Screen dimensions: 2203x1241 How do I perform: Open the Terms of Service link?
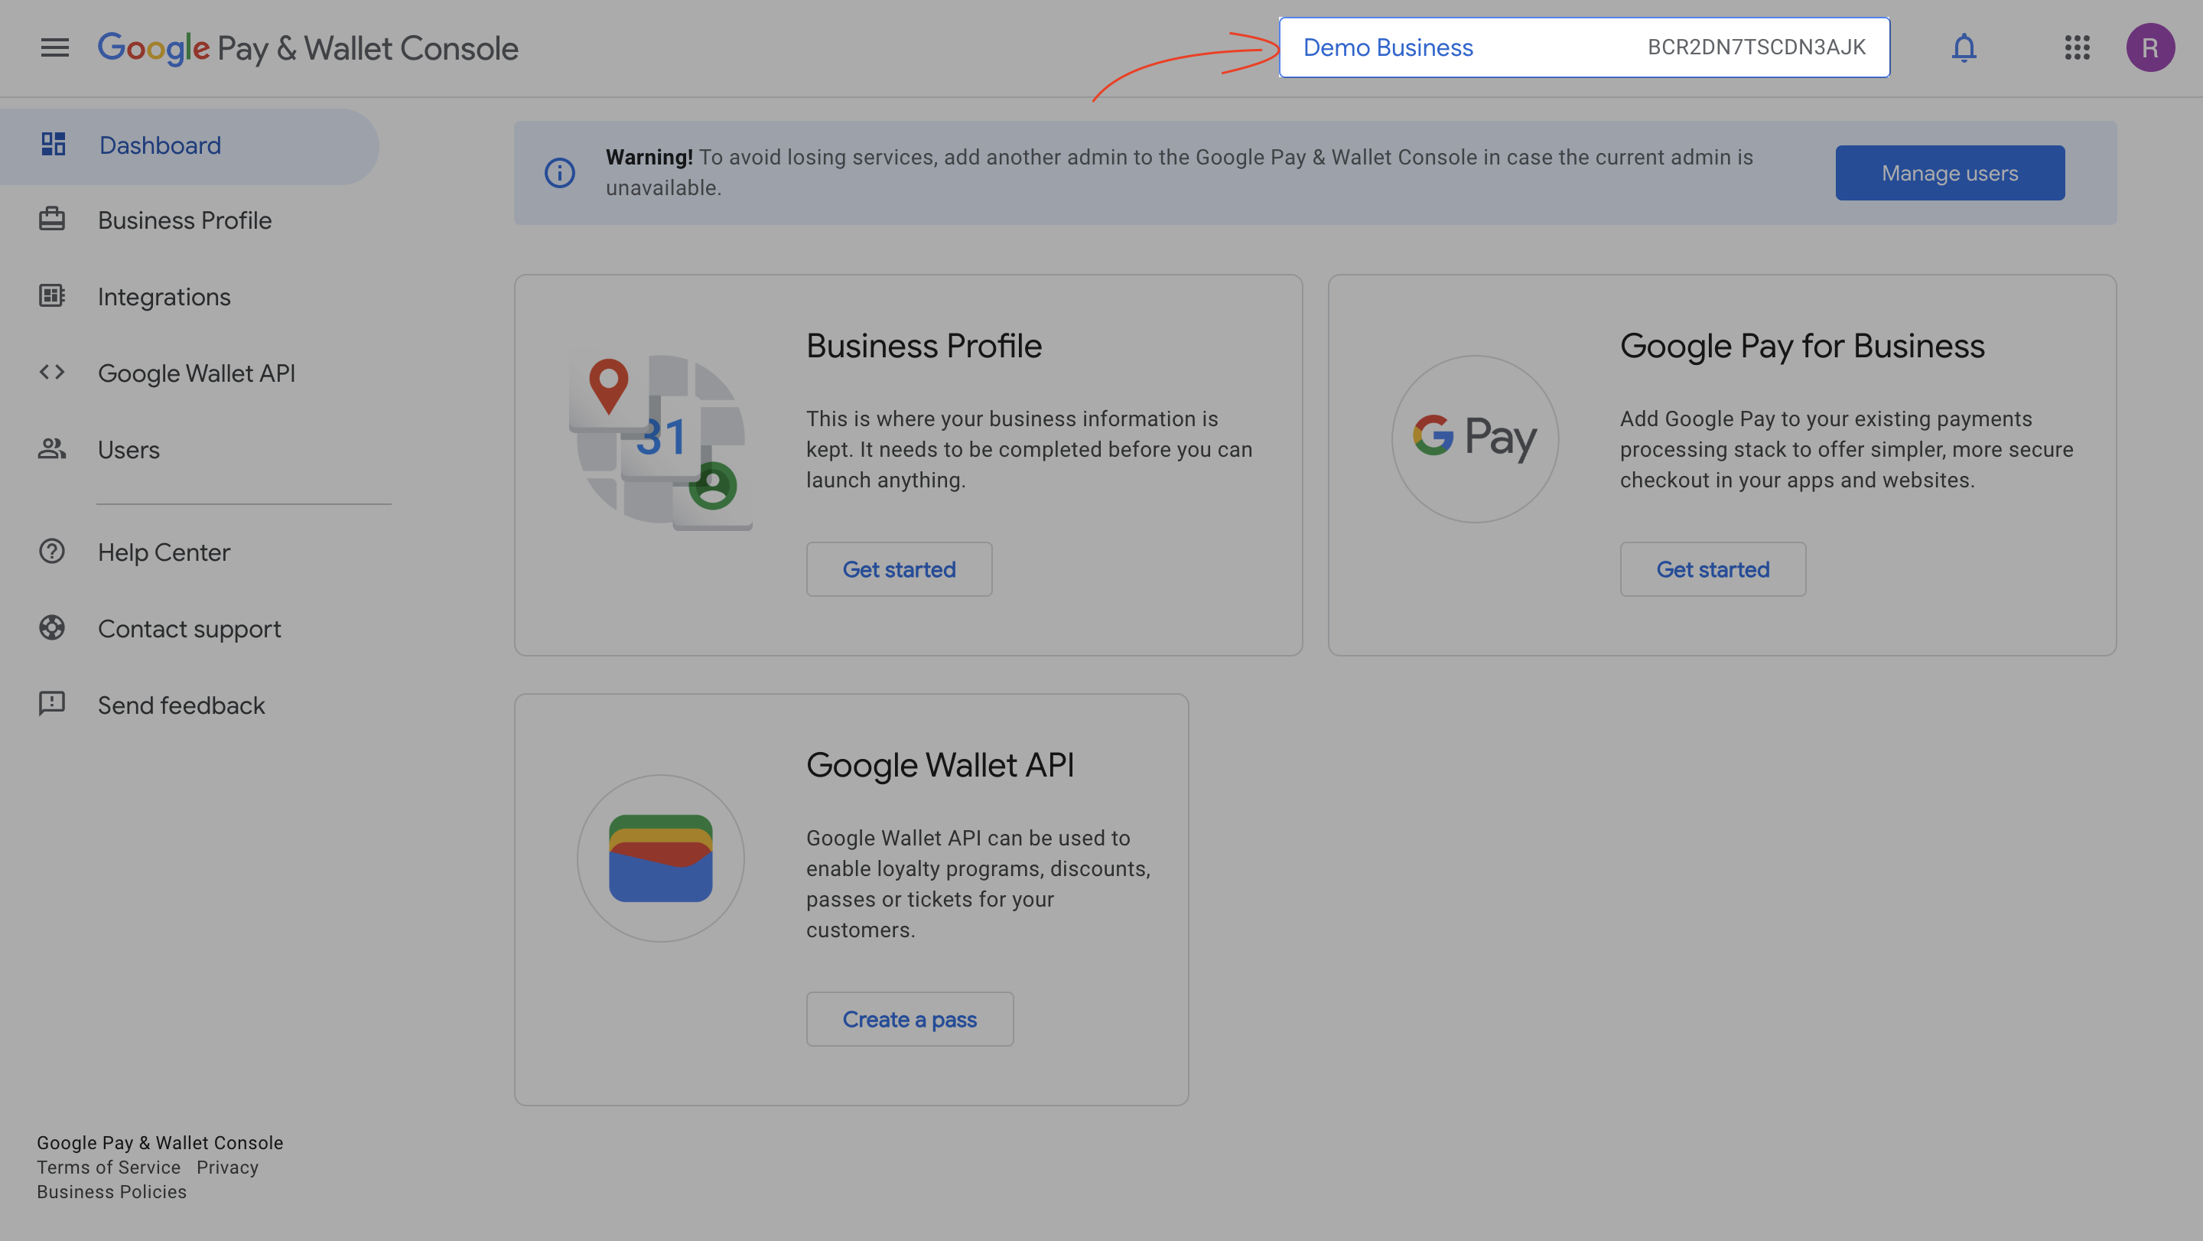[x=109, y=1168]
